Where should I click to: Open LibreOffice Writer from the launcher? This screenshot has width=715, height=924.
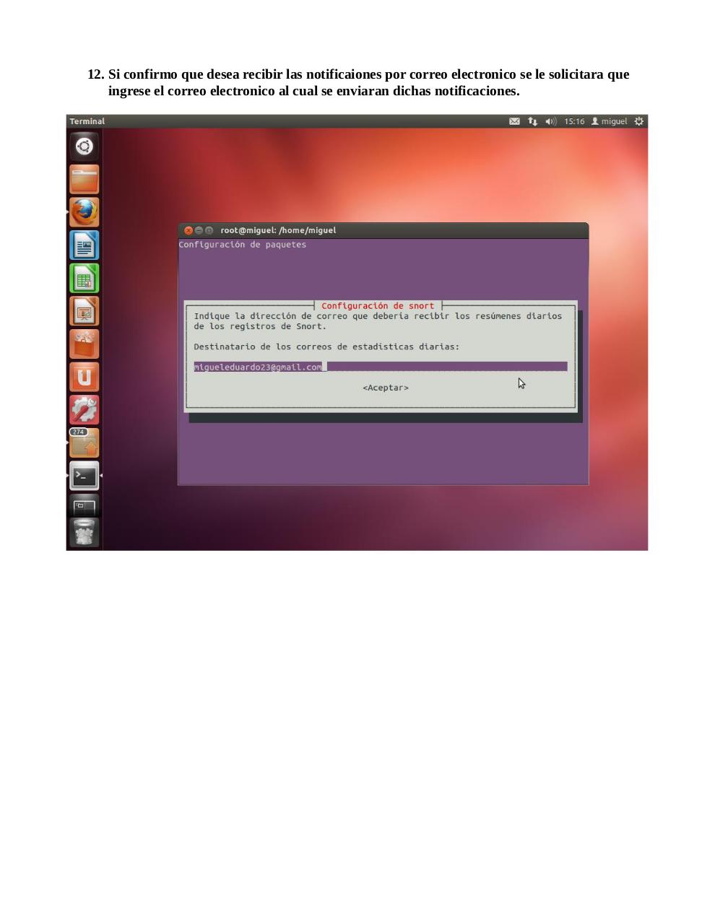[84, 245]
